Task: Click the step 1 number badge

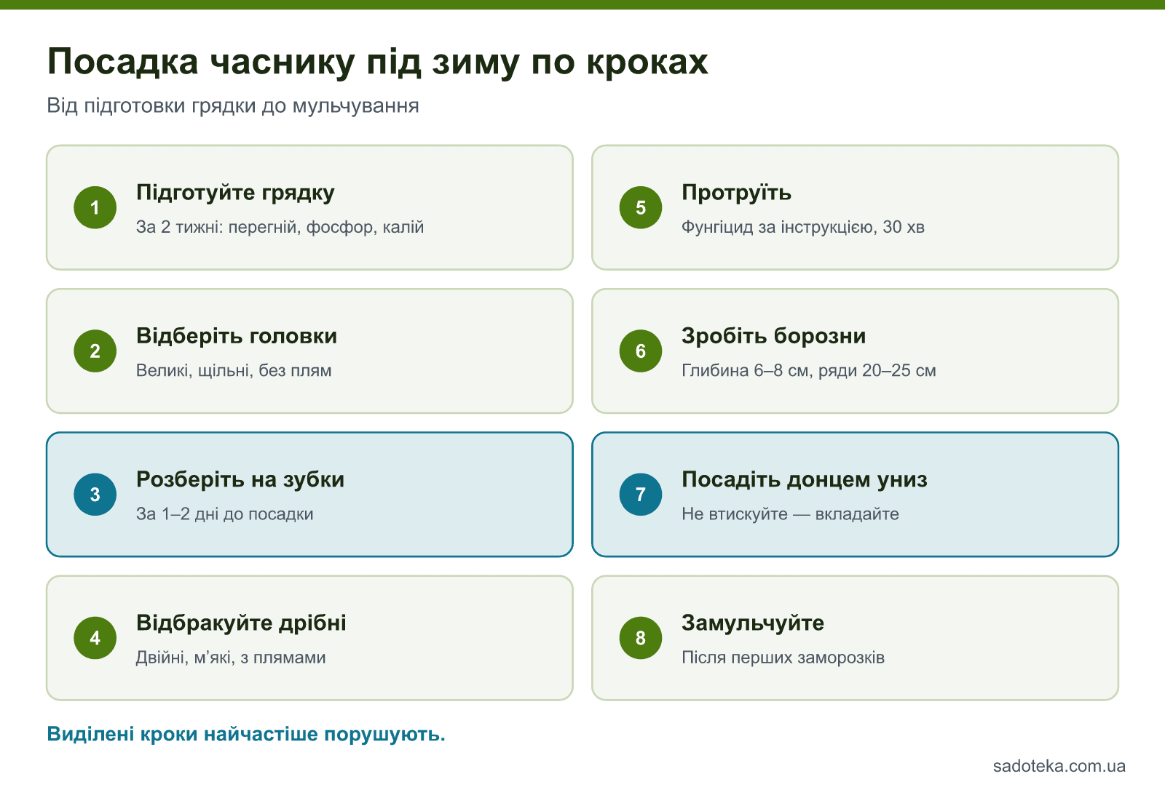Action: (x=95, y=207)
